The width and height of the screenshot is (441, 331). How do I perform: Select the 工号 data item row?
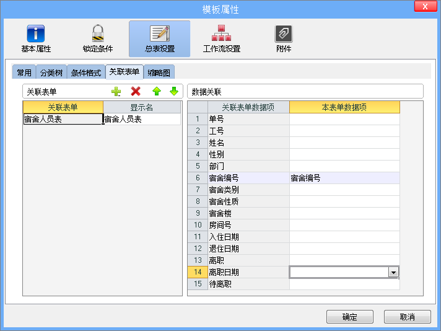pos(248,131)
